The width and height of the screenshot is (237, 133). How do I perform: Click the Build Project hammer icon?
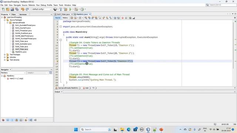pyautogui.click(x=61, y=9)
